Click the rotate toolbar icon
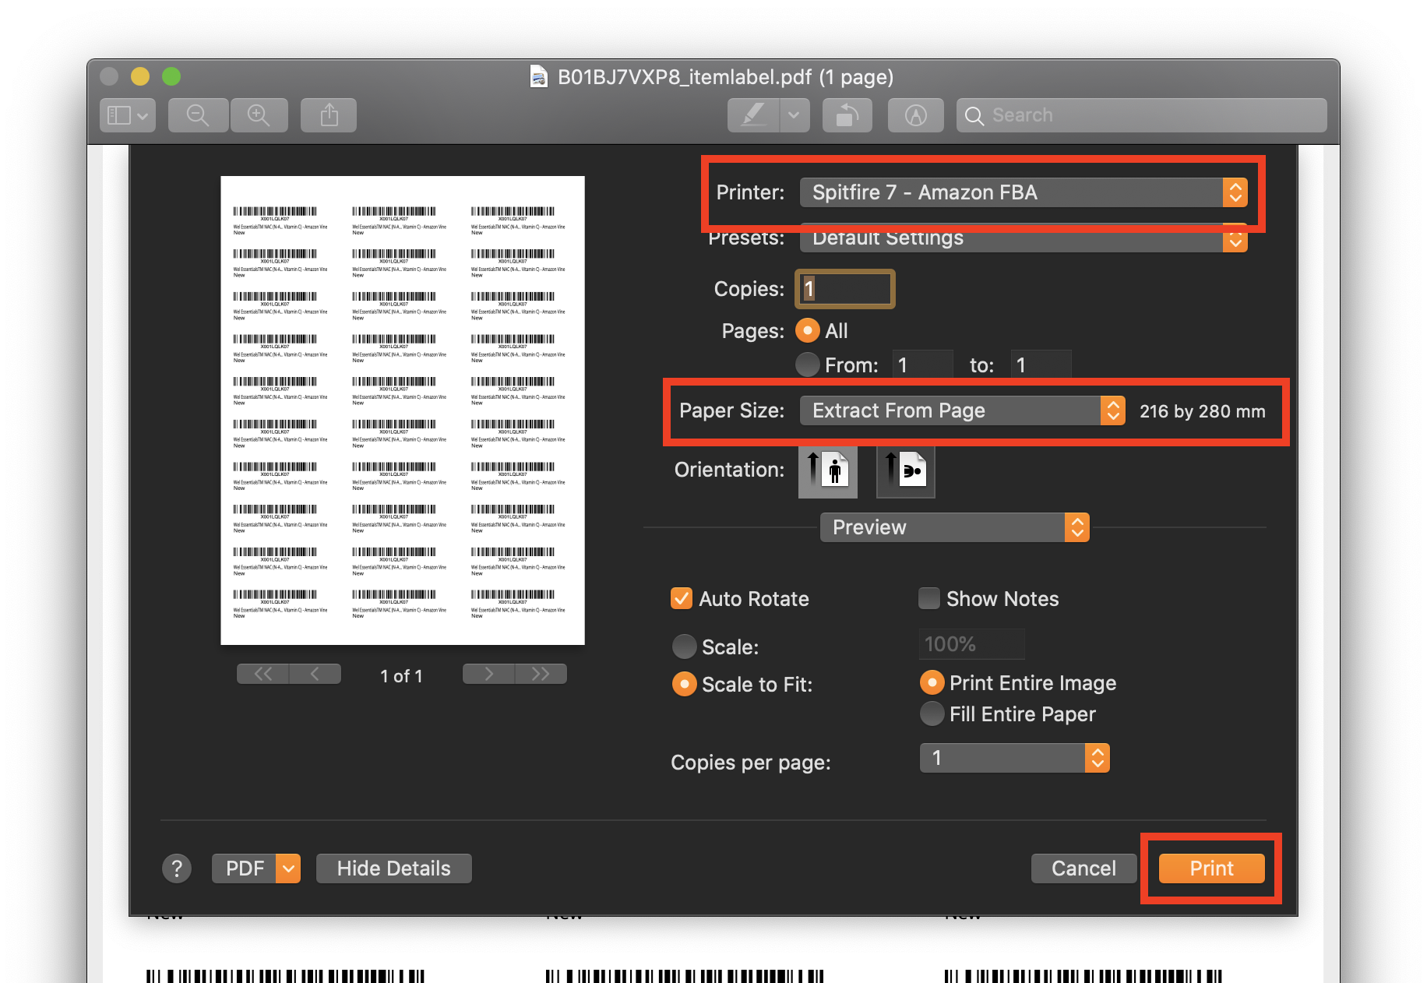Viewport: 1427px width, 983px height. tap(847, 115)
